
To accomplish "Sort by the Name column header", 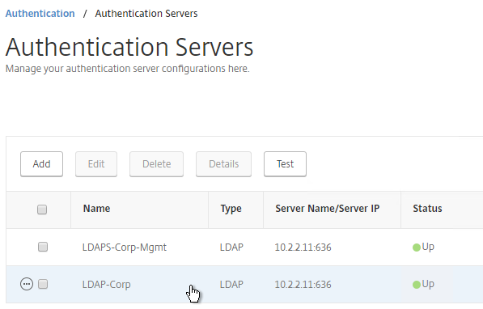I will (x=96, y=209).
